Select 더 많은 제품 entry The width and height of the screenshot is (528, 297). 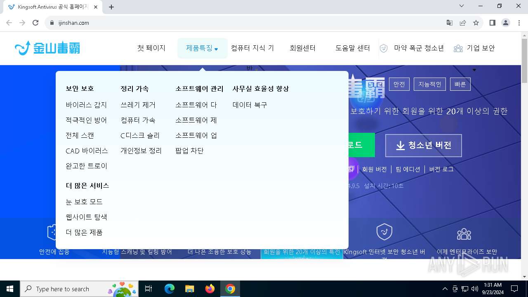pos(84,232)
